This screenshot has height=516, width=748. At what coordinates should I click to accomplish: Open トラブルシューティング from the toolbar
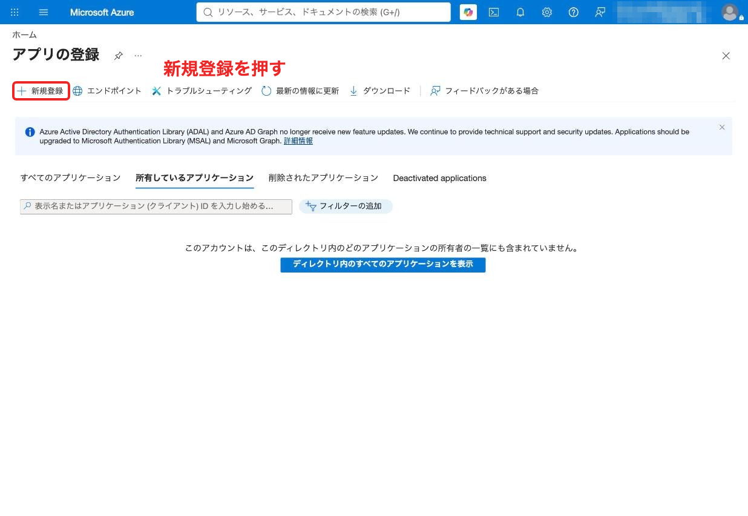tap(202, 91)
